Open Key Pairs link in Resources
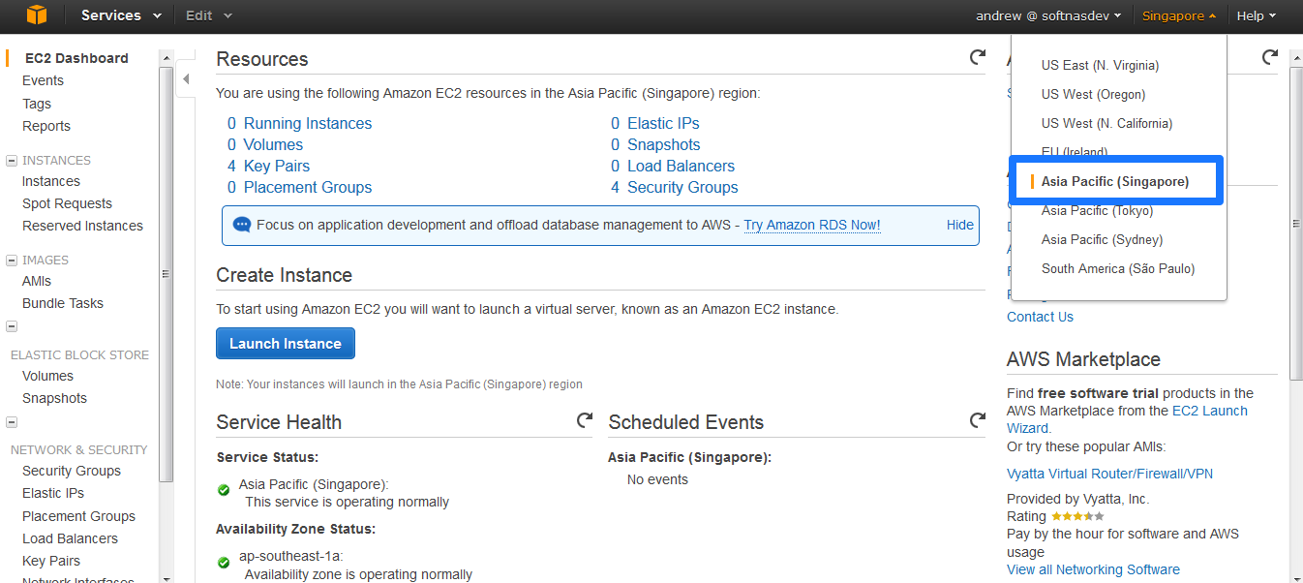Screen dimensions: 1303x583 (277, 167)
